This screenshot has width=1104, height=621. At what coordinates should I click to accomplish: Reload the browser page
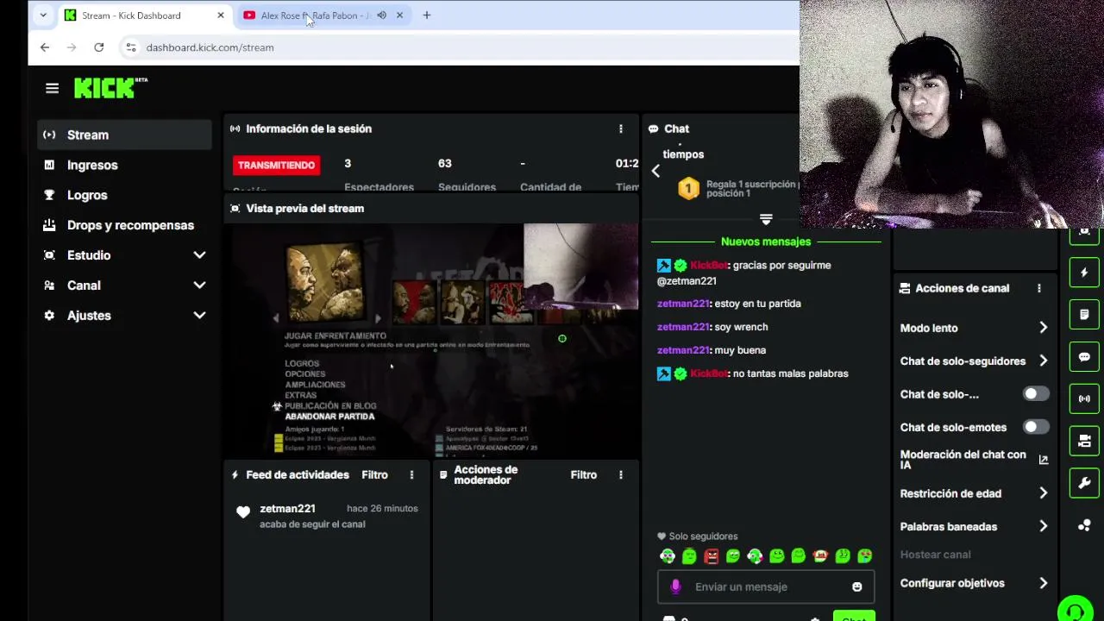(x=99, y=47)
